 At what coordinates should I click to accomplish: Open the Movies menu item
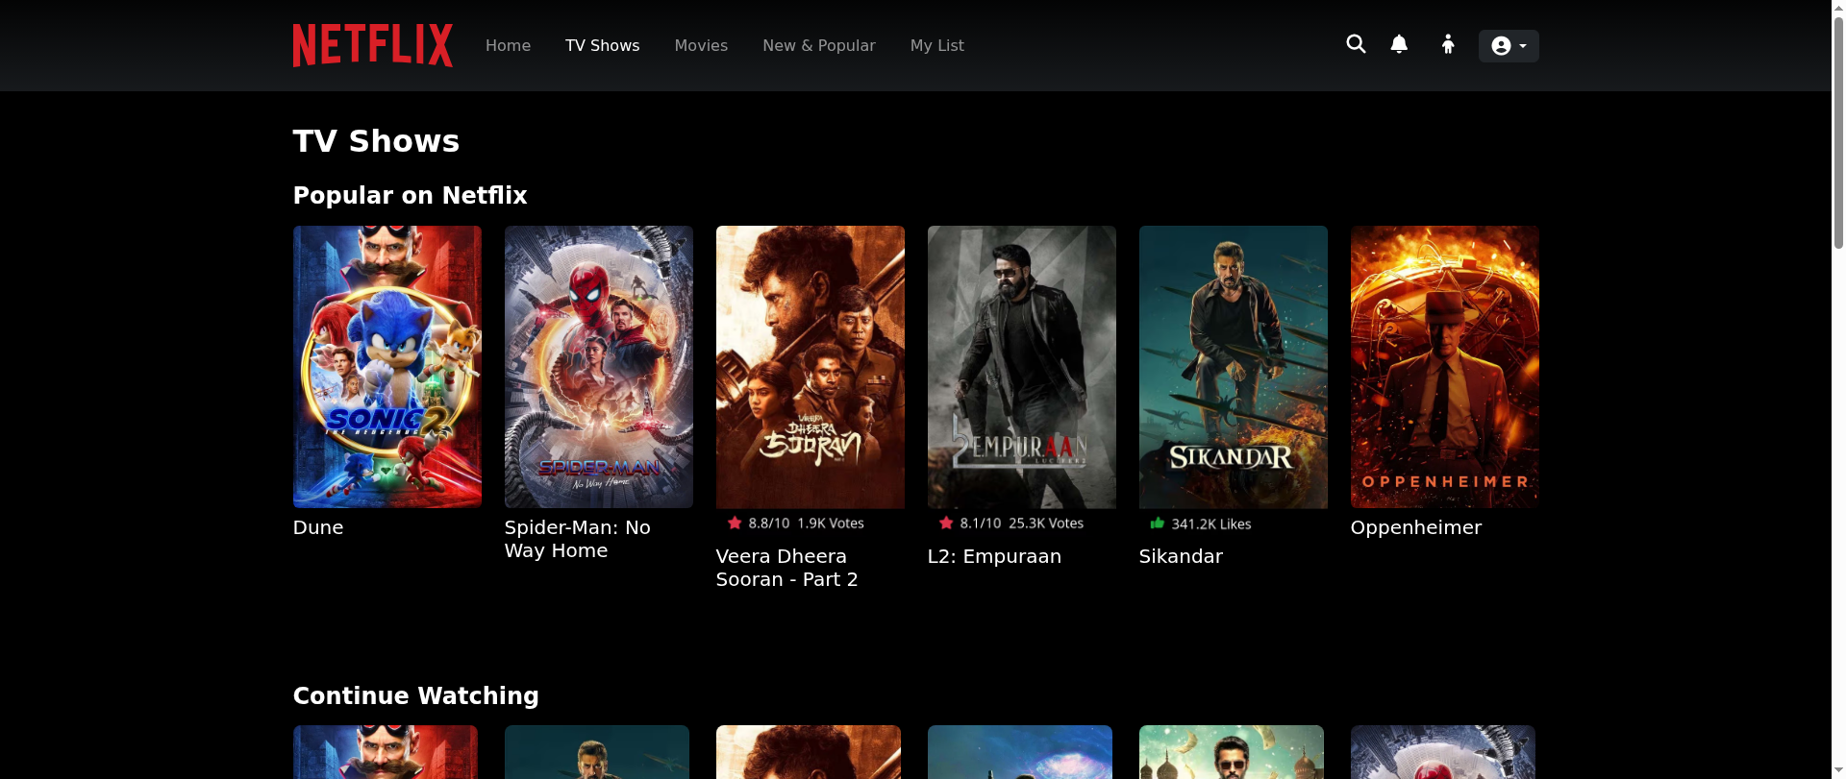click(701, 45)
